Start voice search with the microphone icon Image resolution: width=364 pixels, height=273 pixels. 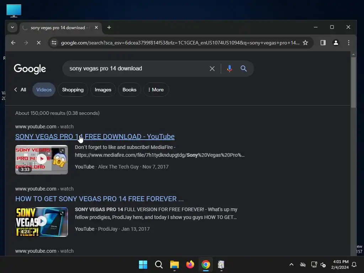(x=229, y=69)
